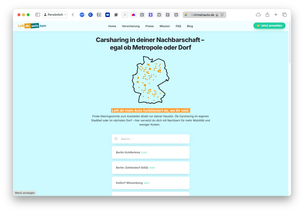Go back using the navigation chevron
Viewport: 304px width, 213px height.
73,15
